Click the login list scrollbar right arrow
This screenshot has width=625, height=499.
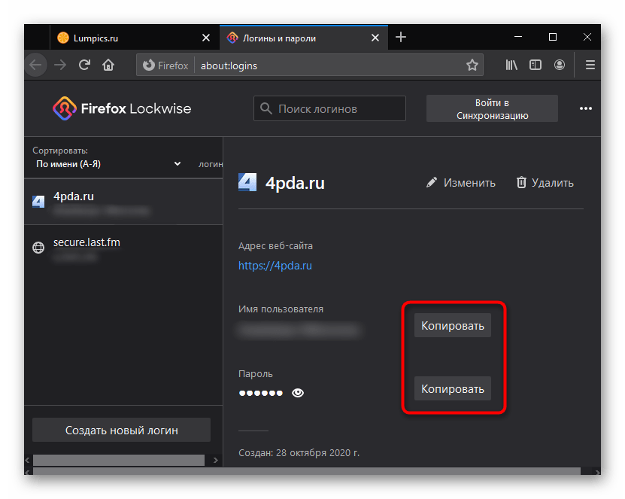point(216,460)
